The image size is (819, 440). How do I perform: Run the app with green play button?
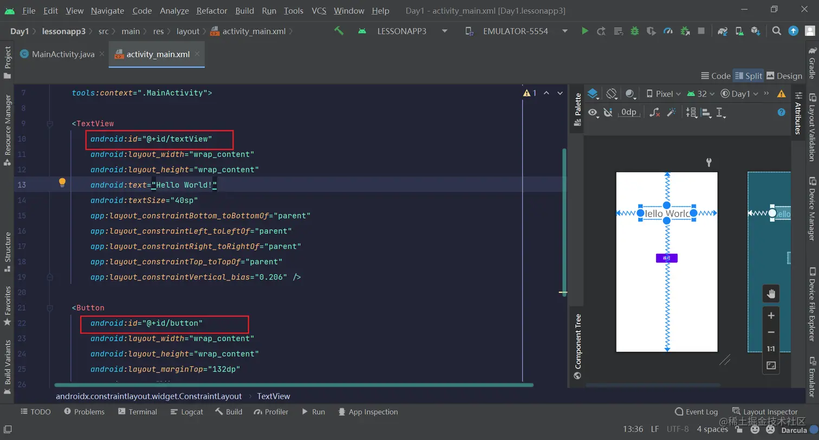click(x=584, y=31)
